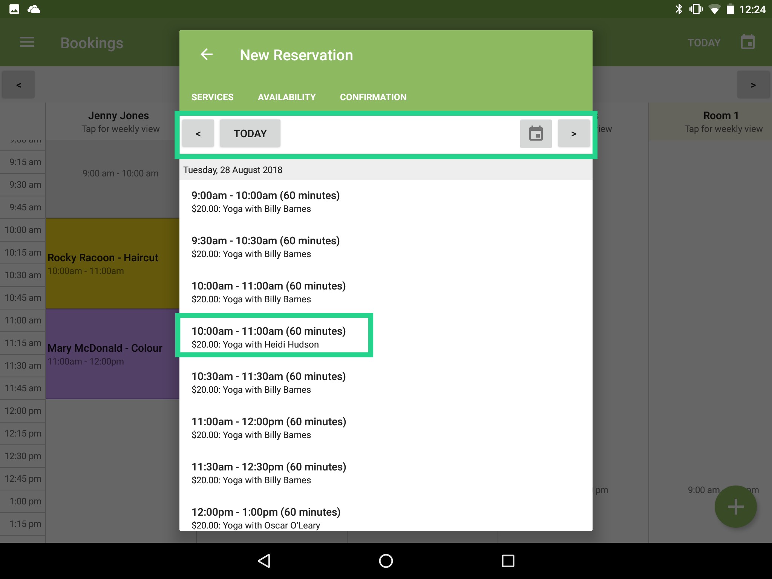Click the Mary McDonald Colour appointment
Viewport: 772px width, 579px height.
(x=109, y=354)
